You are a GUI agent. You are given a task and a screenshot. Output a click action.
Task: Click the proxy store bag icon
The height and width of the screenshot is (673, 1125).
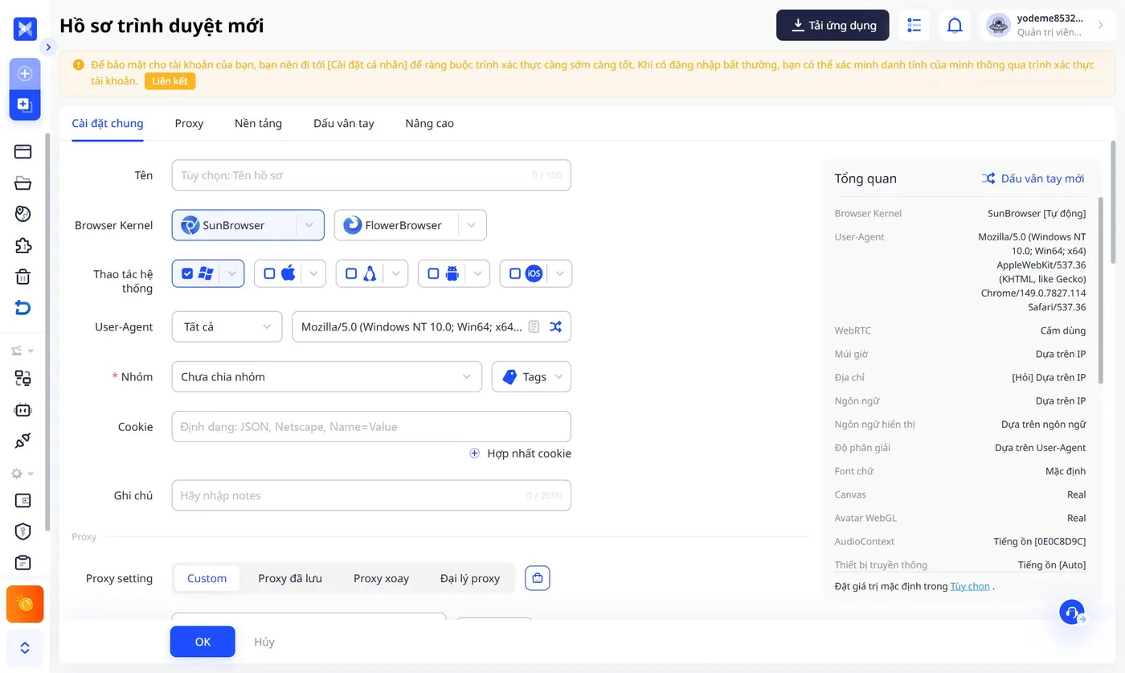coord(538,578)
